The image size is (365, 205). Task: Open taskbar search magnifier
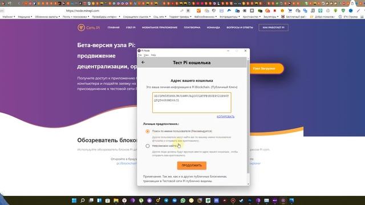[x=82, y=200]
